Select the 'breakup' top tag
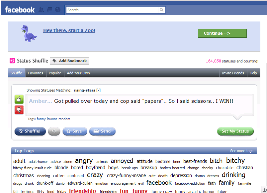The image size is (267, 193). coord(149,168)
